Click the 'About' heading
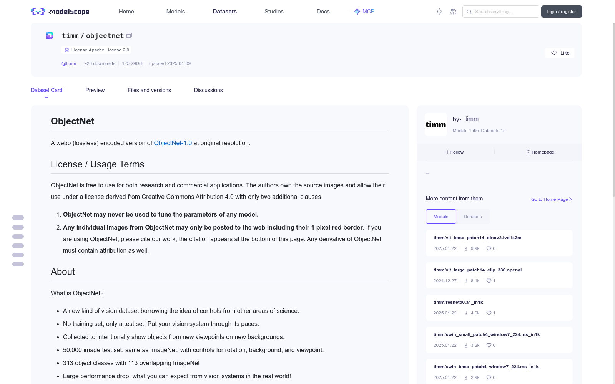Screen dimensions: 615x384 63,272
